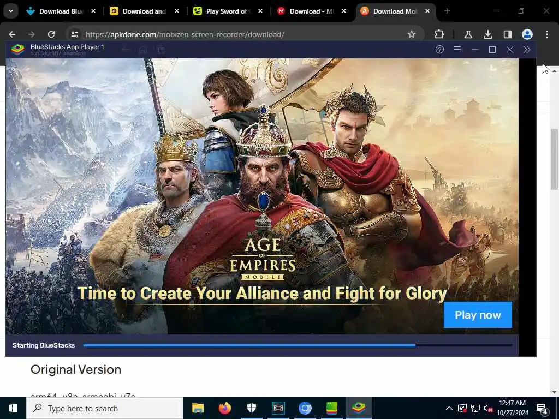Open the Chrome downloads icon
Screen dimensions: 559x419
tap(487, 34)
